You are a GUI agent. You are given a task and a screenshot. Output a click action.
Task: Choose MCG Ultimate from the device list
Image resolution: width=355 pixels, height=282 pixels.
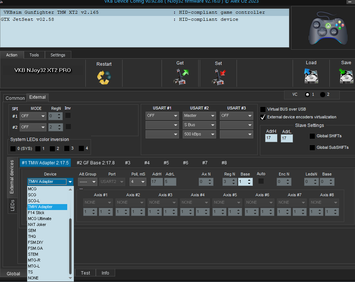(47, 219)
